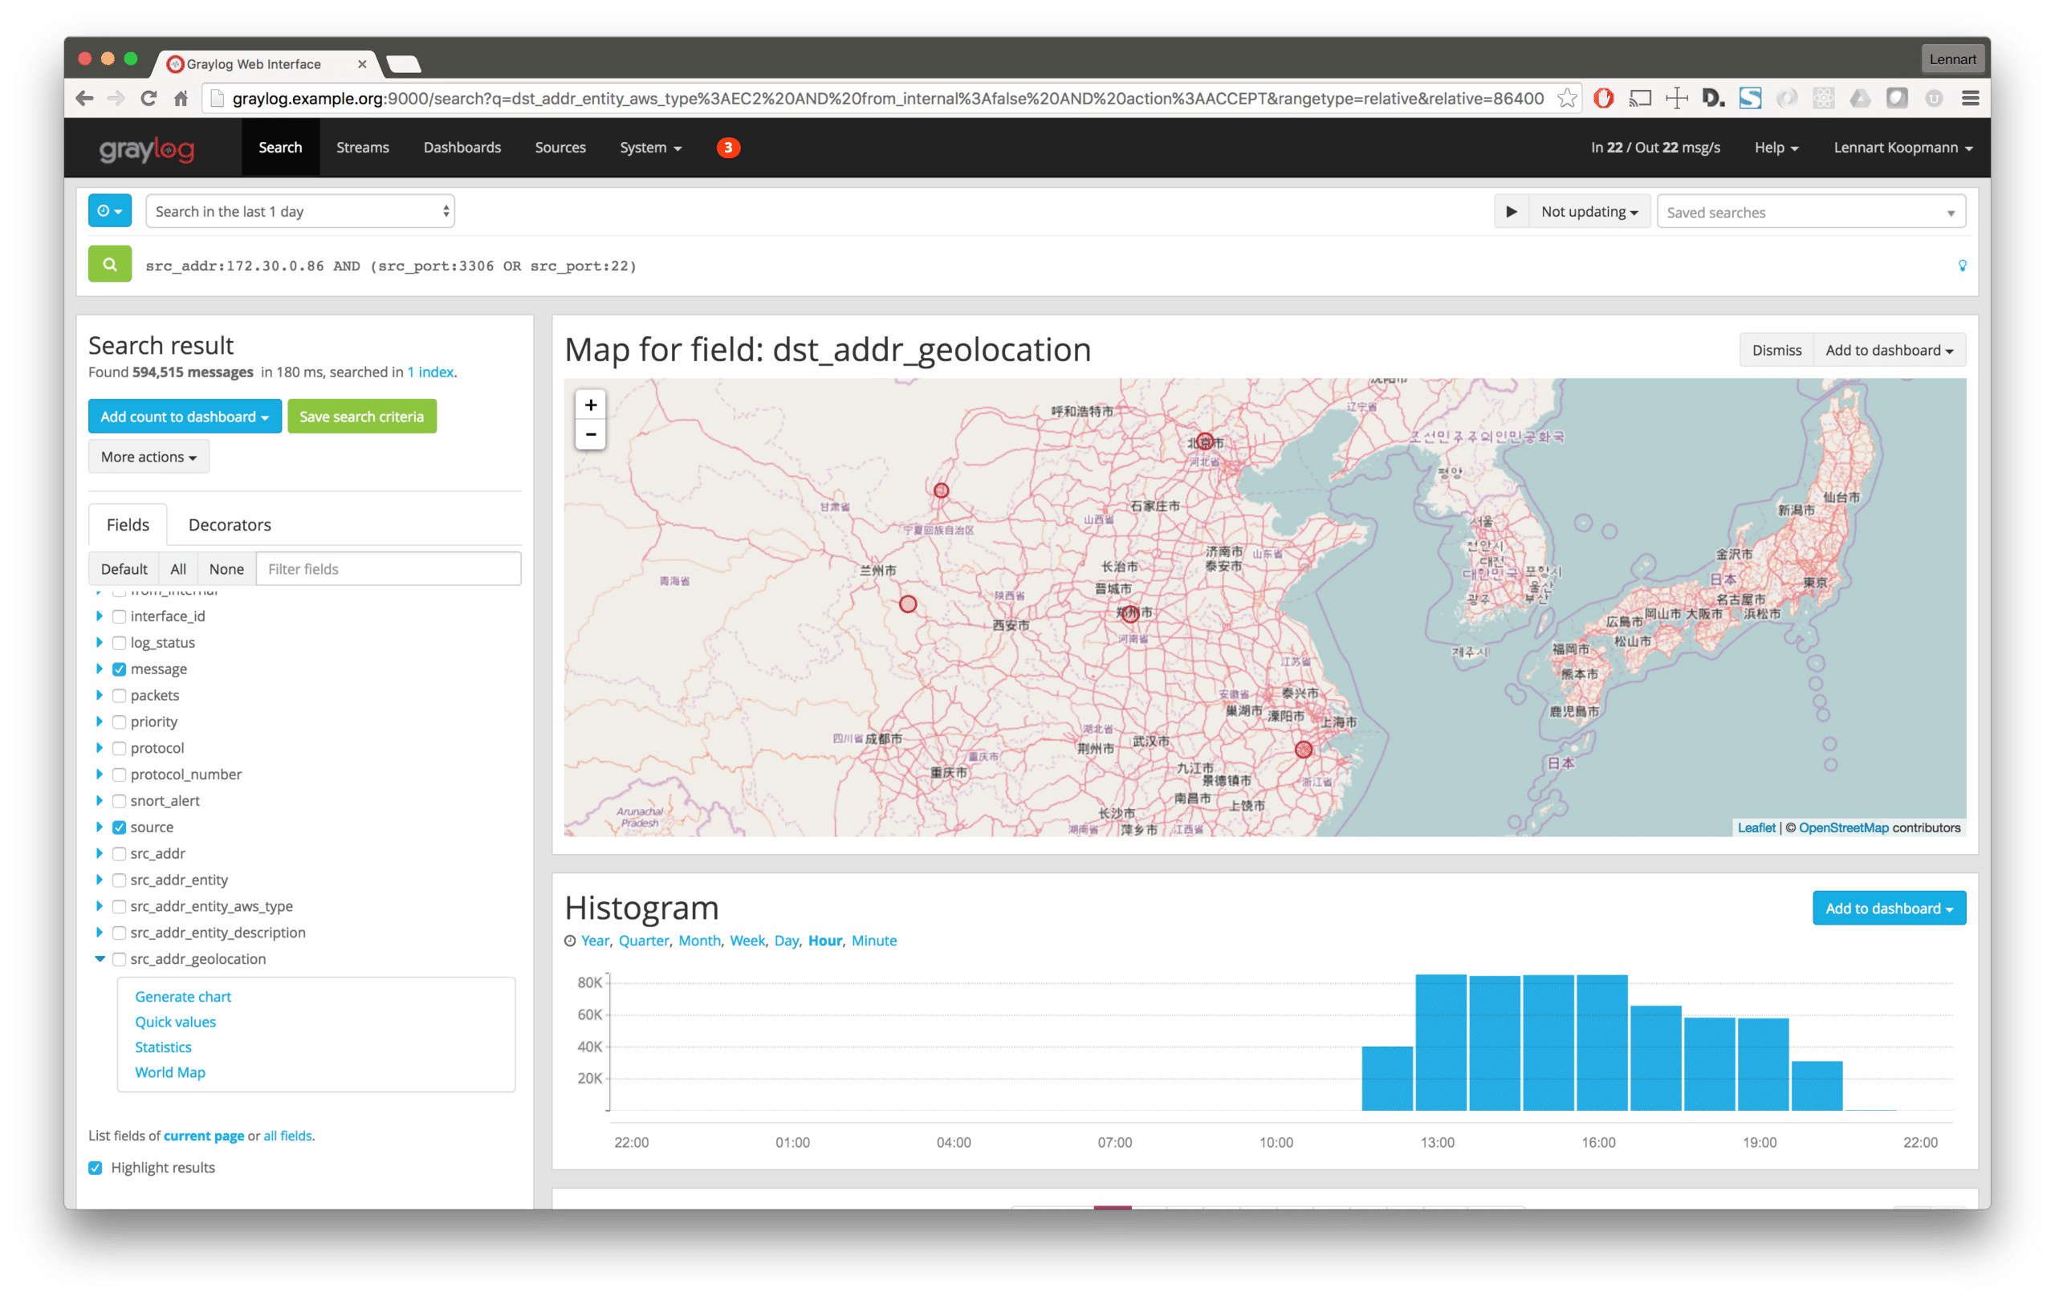
Task: Click the D. extension icon
Action: click(x=1713, y=98)
